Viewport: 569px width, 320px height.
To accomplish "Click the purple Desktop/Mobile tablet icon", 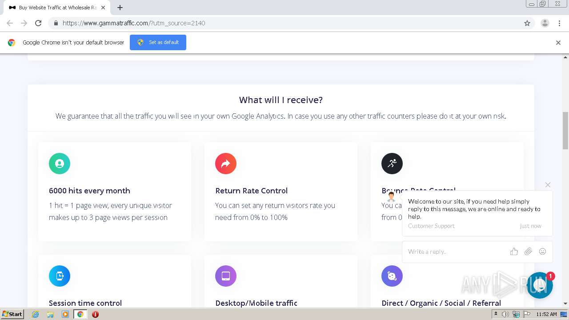I will [x=226, y=276].
